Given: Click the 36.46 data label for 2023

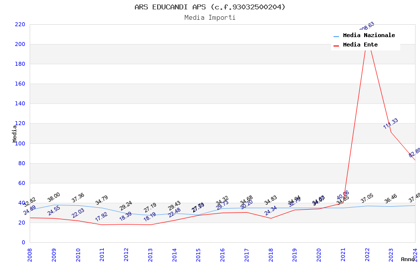Looking at the screenshot, I should point(391,199).
